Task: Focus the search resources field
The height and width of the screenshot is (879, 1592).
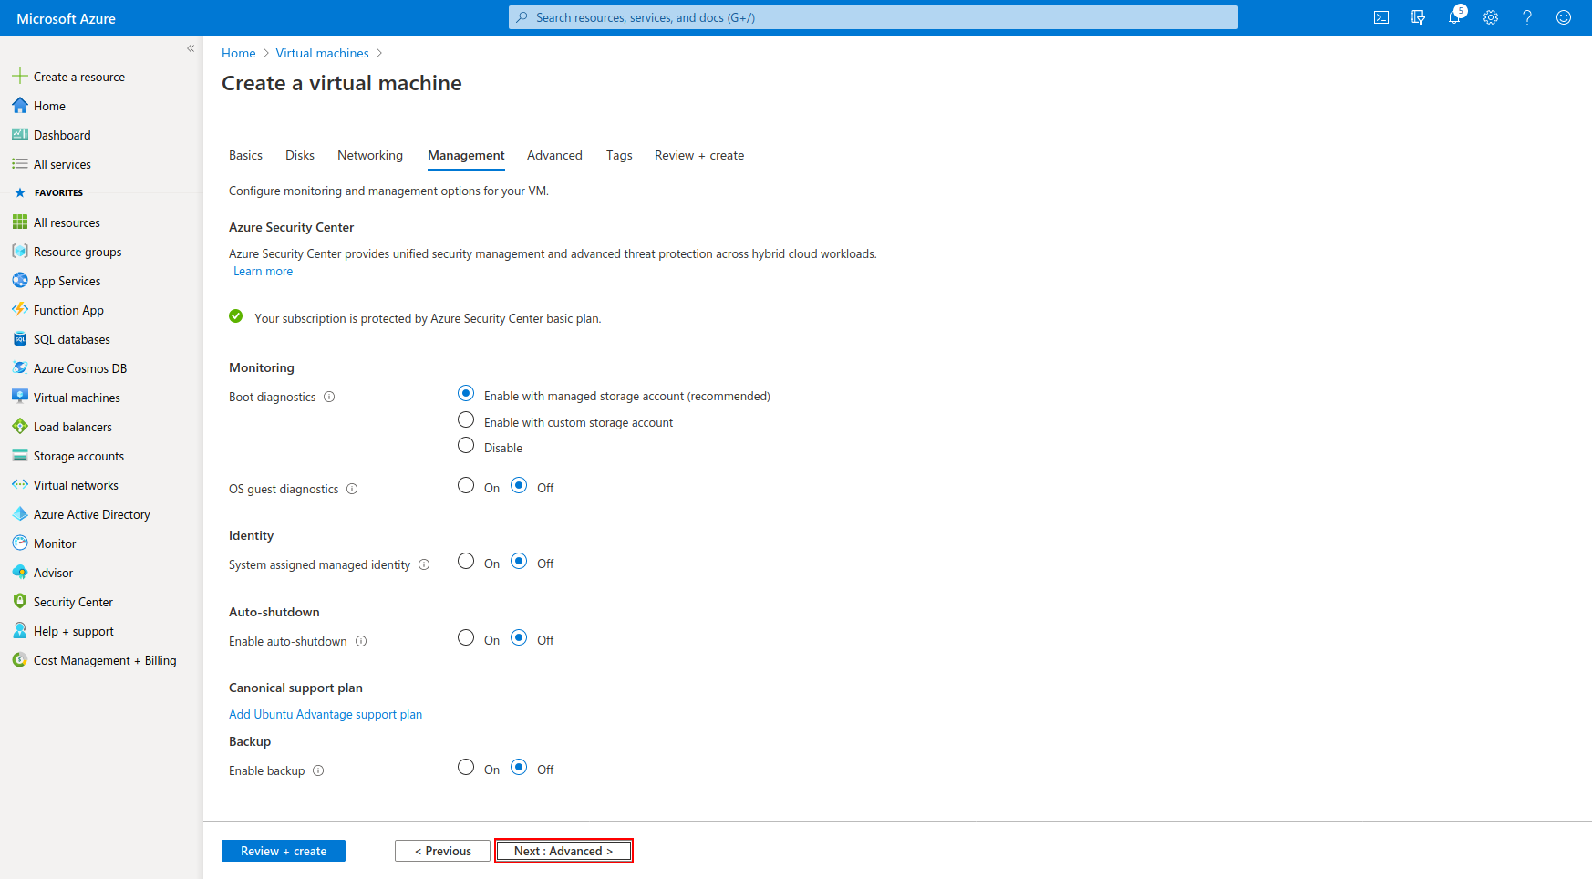Action: point(874,17)
